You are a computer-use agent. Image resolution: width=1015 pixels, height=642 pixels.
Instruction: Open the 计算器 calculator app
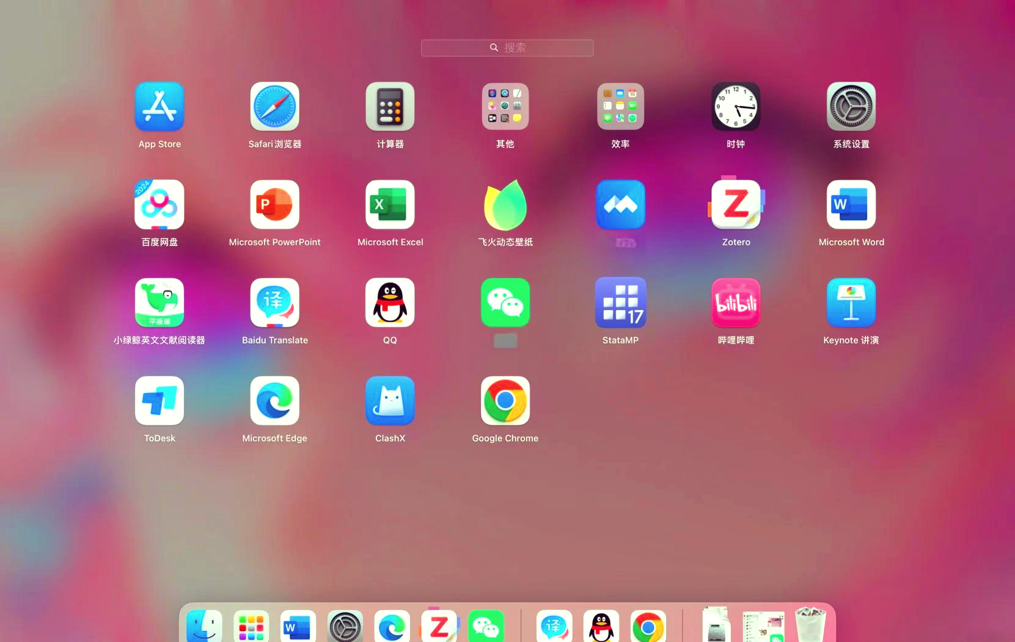click(390, 107)
